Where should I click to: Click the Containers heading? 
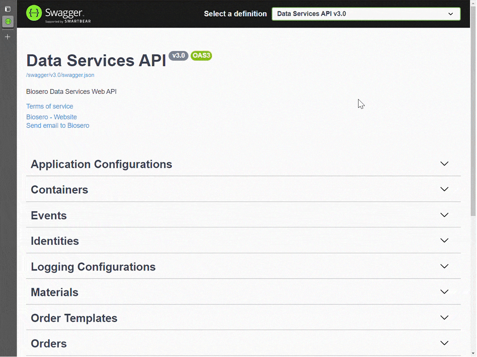click(x=60, y=190)
